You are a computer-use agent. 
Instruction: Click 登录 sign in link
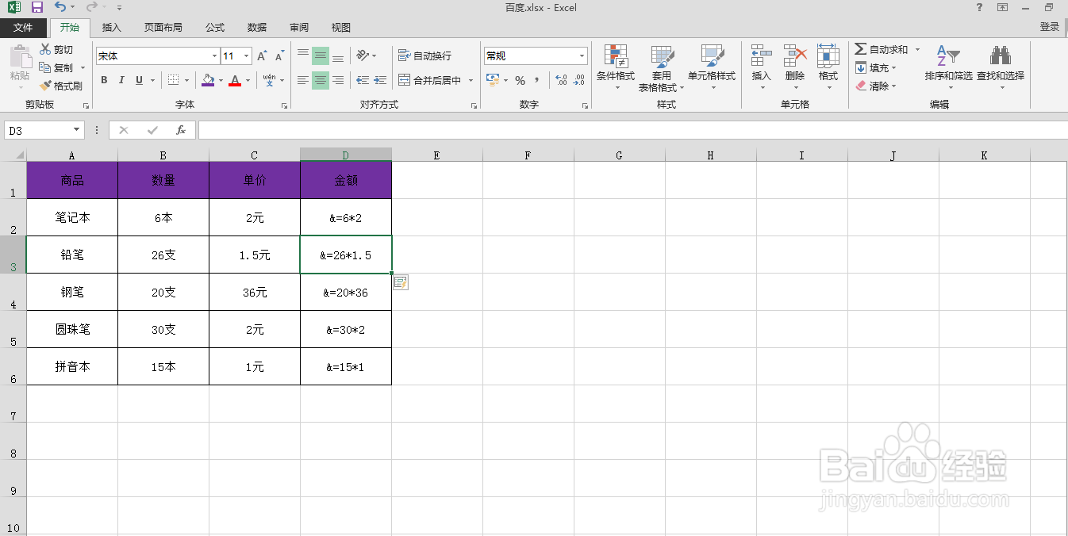click(1050, 27)
